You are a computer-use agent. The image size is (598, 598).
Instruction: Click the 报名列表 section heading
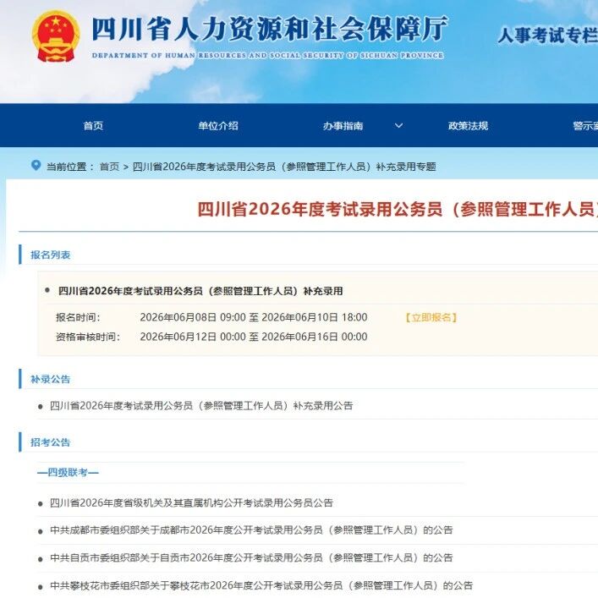51,255
